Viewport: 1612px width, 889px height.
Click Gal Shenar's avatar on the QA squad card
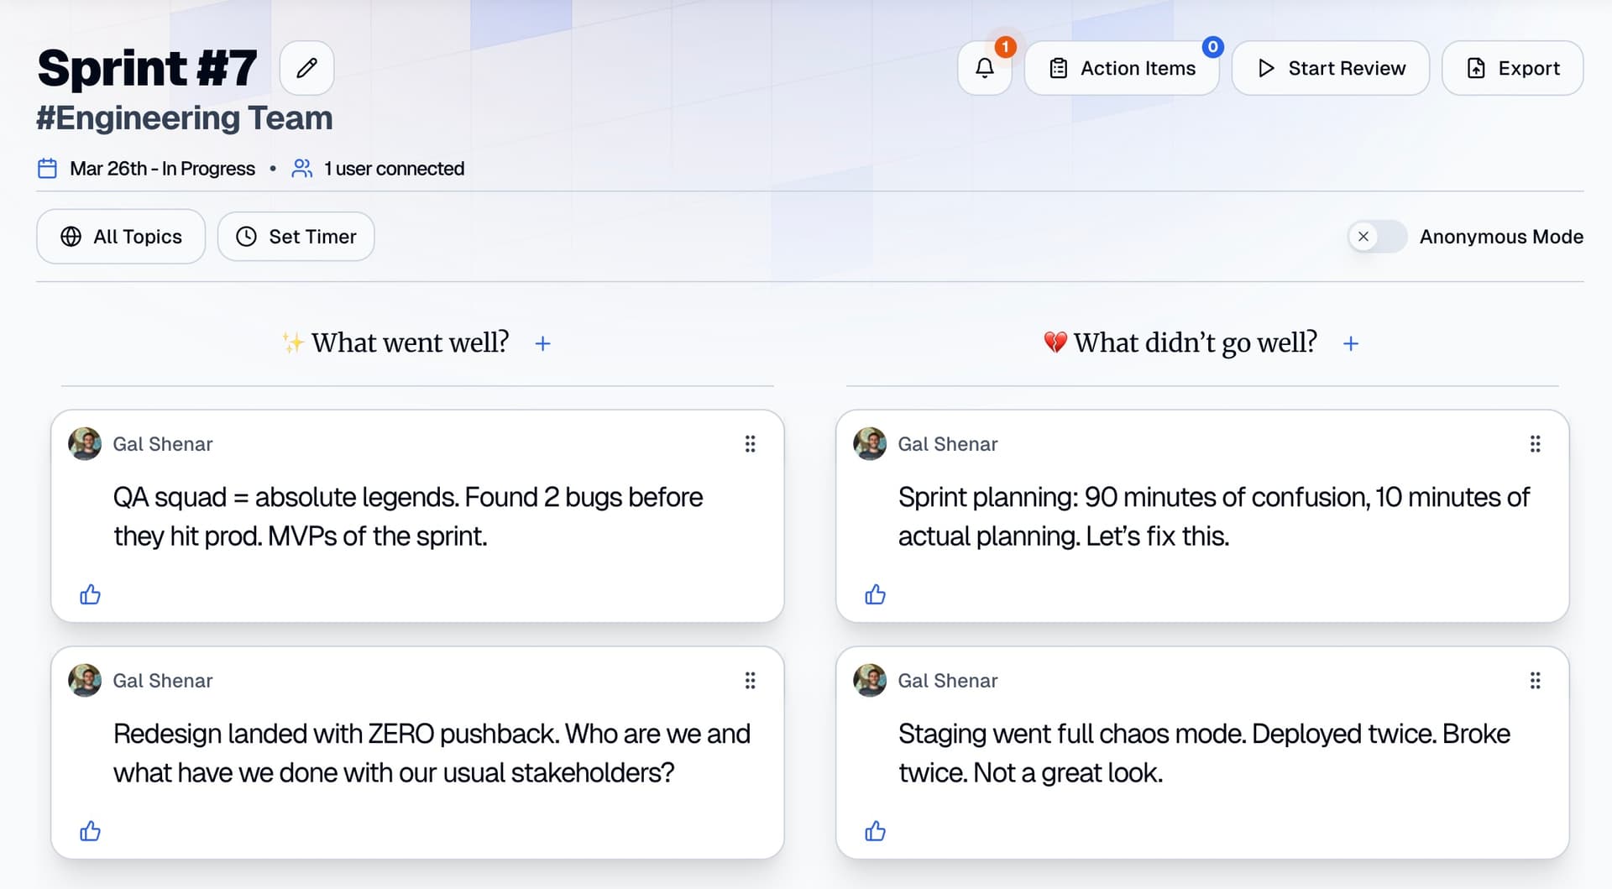point(85,444)
